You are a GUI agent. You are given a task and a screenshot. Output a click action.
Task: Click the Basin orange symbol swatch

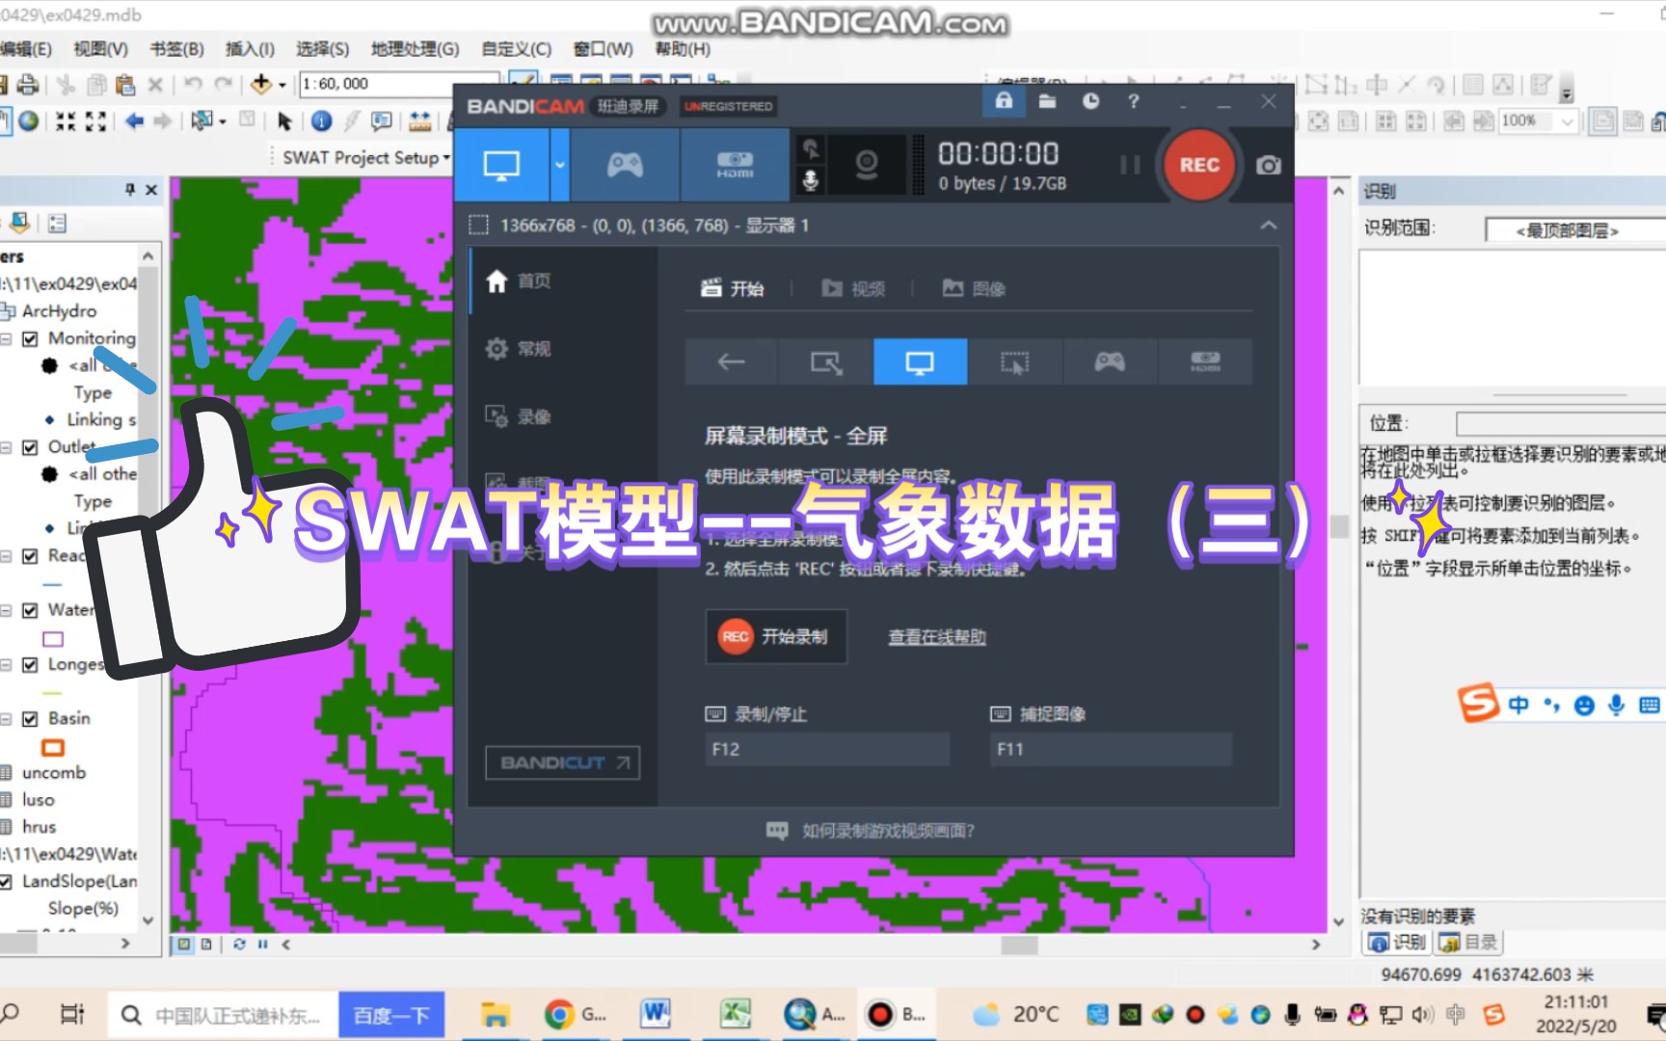click(x=53, y=748)
